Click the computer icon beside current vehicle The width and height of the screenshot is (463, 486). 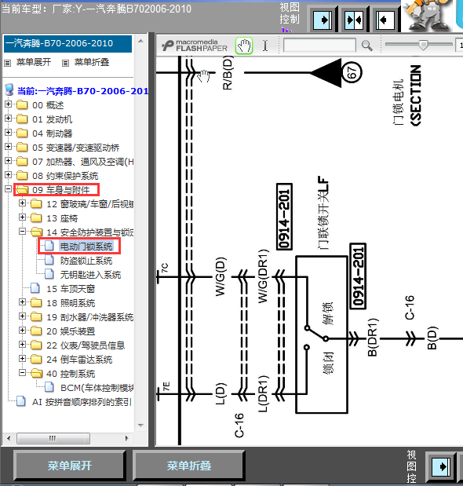coord(9,90)
